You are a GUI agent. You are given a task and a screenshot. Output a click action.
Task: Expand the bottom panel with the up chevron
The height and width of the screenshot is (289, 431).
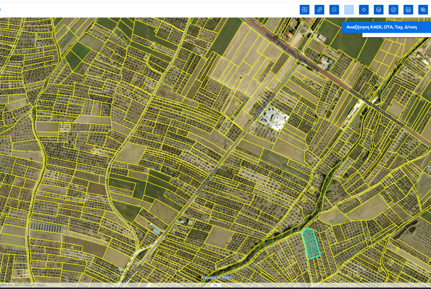pos(216,285)
